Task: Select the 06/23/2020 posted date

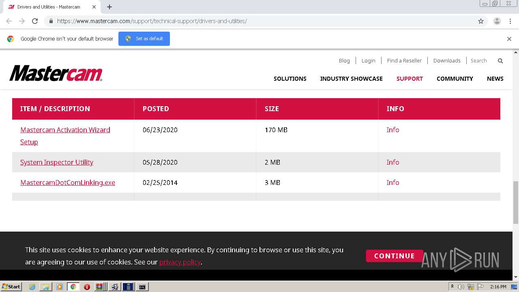Action: 160,130
